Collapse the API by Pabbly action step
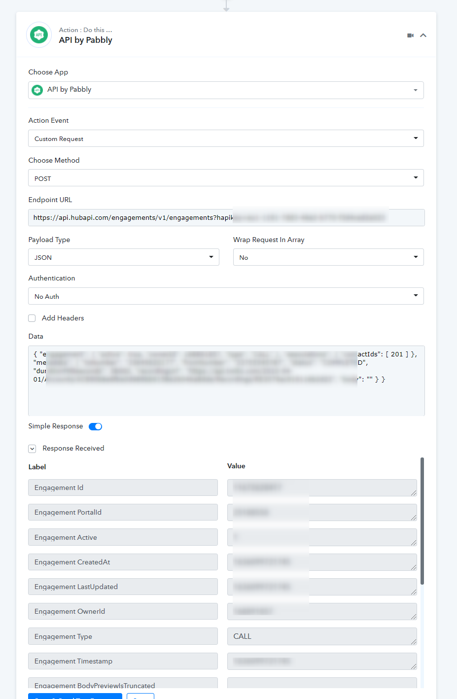 (423, 35)
